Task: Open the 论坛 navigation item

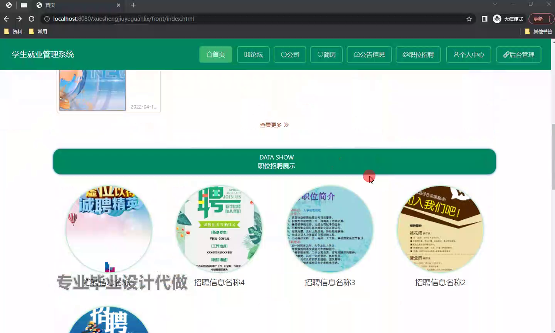Action: (253, 54)
